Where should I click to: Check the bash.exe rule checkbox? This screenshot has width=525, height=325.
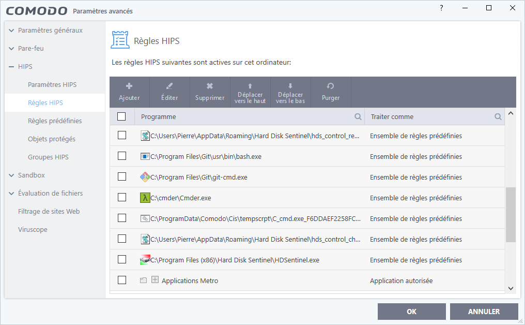pos(122,156)
